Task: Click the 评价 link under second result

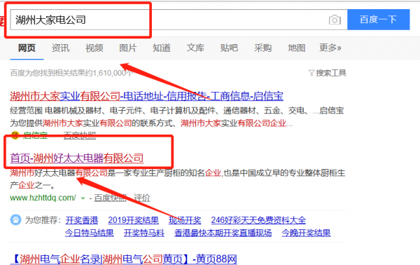Action: [142, 198]
